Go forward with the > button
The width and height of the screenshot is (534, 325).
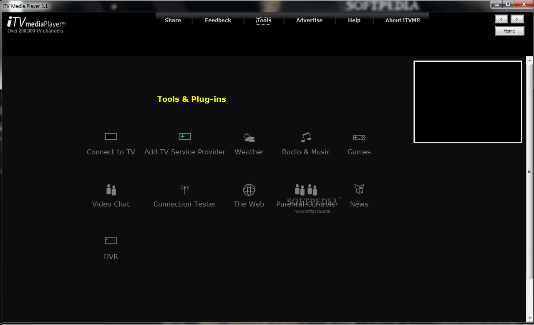pyautogui.click(x=517, y=19)
